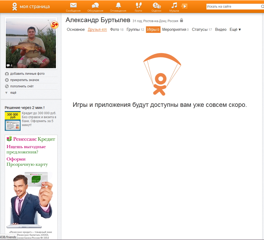Click пополнить счёт link

[22, 86]
